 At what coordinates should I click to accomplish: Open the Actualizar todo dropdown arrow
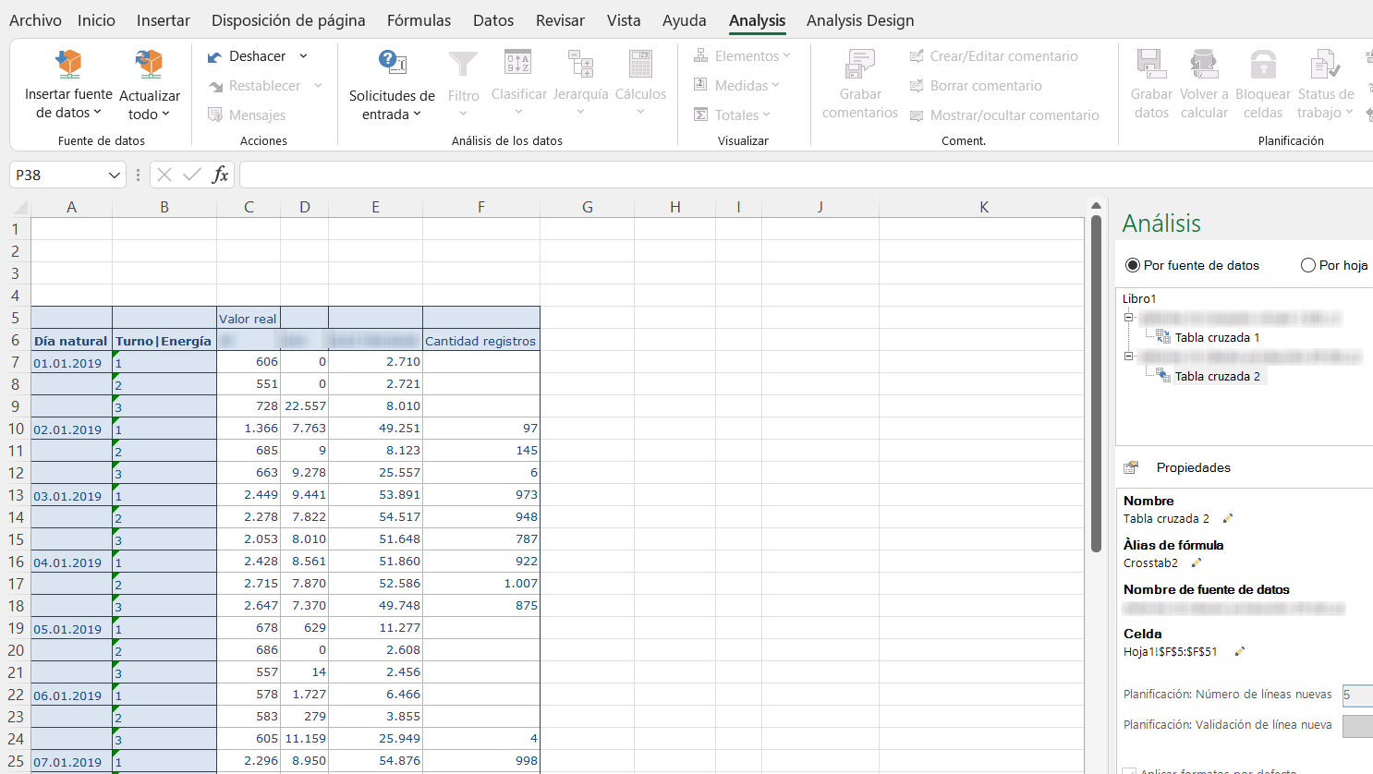tap(166, 115)
